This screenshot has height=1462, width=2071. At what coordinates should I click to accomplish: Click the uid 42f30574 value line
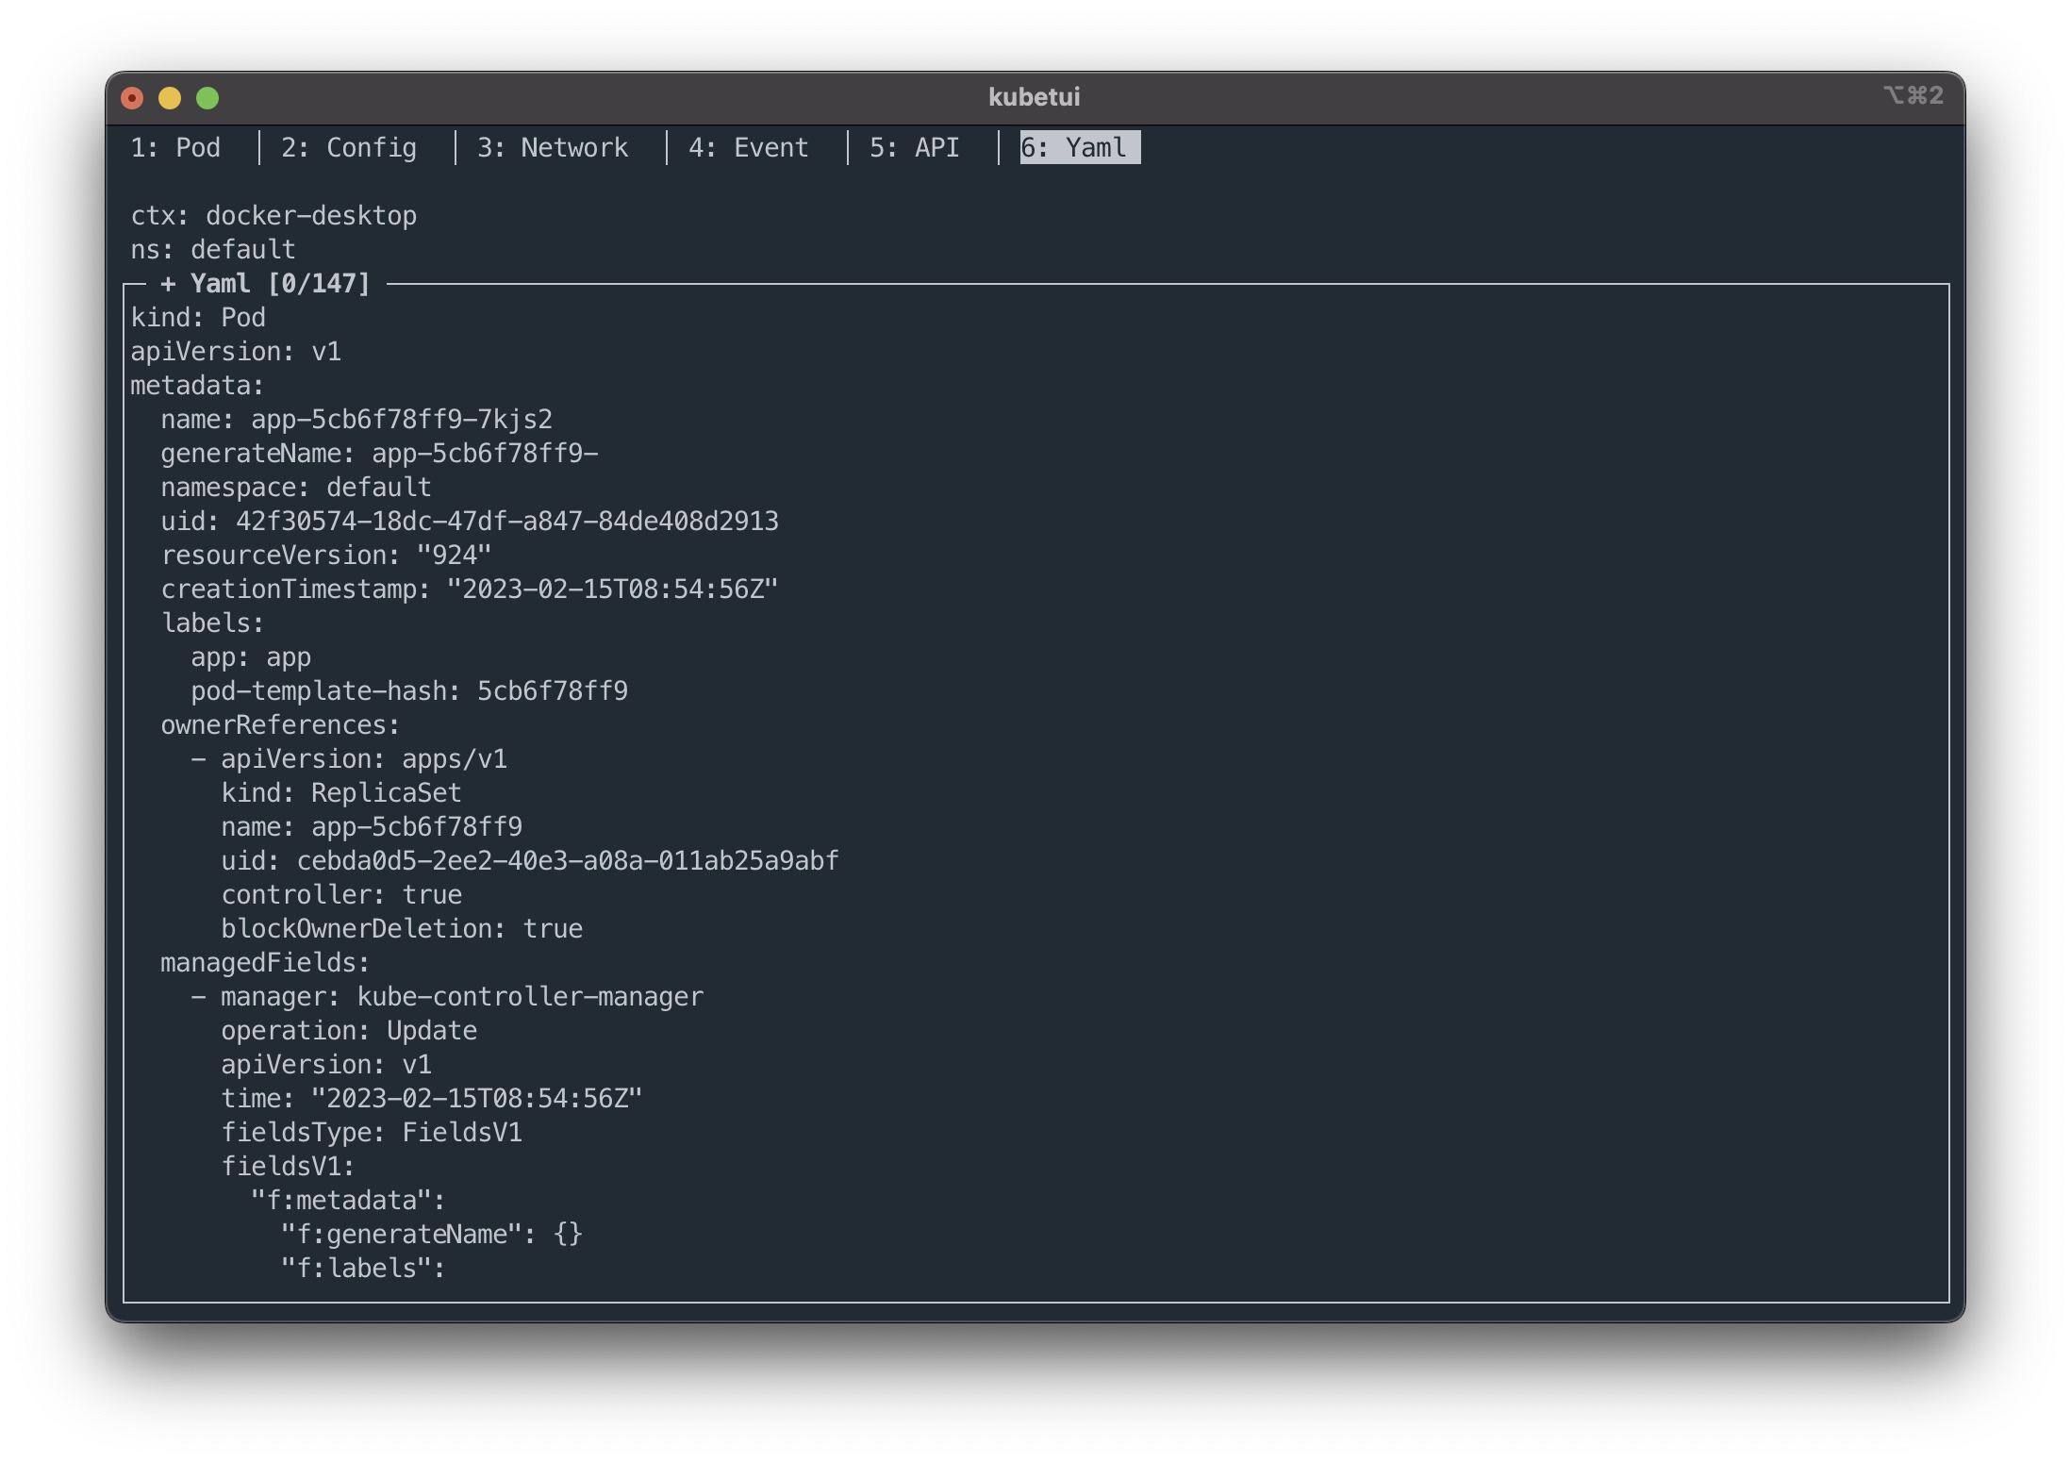pyautogui.click(x=506, y=522)
